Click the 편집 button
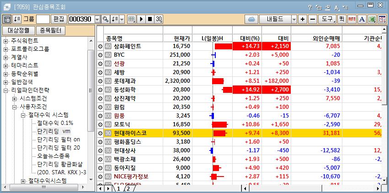 click(x=59, y=19)
